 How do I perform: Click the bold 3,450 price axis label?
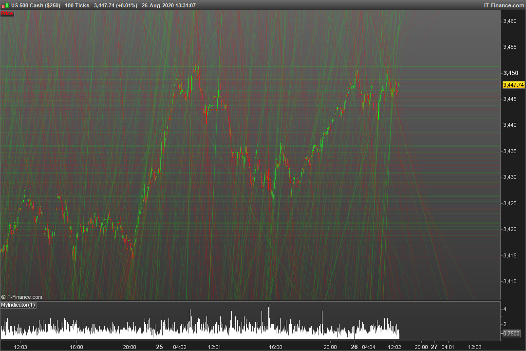[510, 73]
